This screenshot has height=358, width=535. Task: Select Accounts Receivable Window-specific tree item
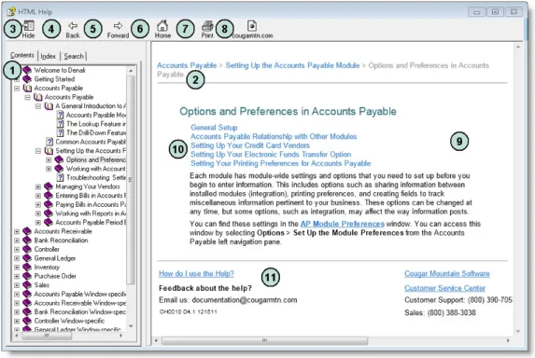click(80, 303)
